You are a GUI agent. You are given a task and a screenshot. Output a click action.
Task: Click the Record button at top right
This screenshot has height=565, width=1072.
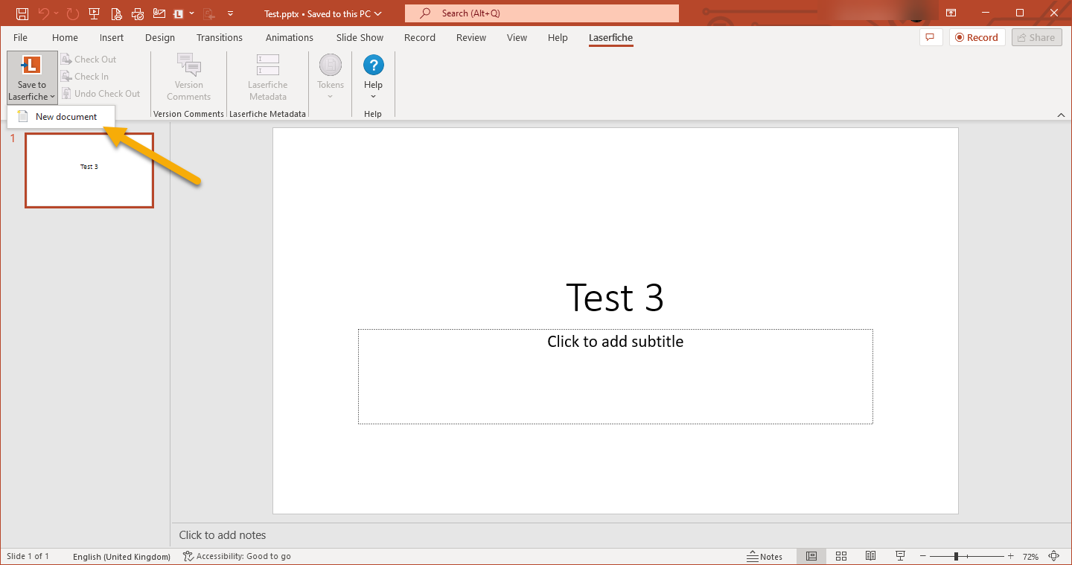[977, 37]
